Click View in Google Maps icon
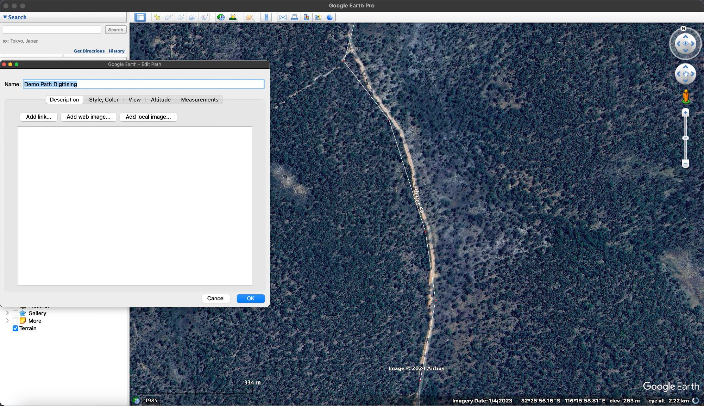The image size is (704, 406). click(318, 17)
